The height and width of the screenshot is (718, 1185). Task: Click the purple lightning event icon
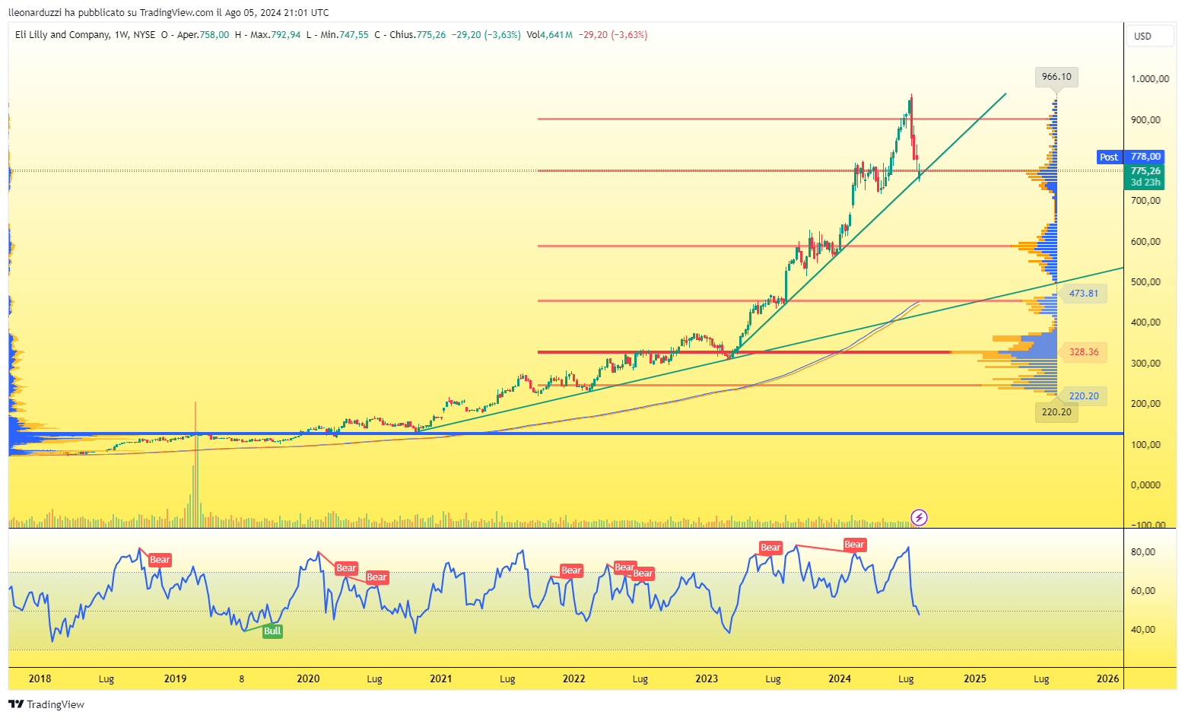click(x=919, y=518)
